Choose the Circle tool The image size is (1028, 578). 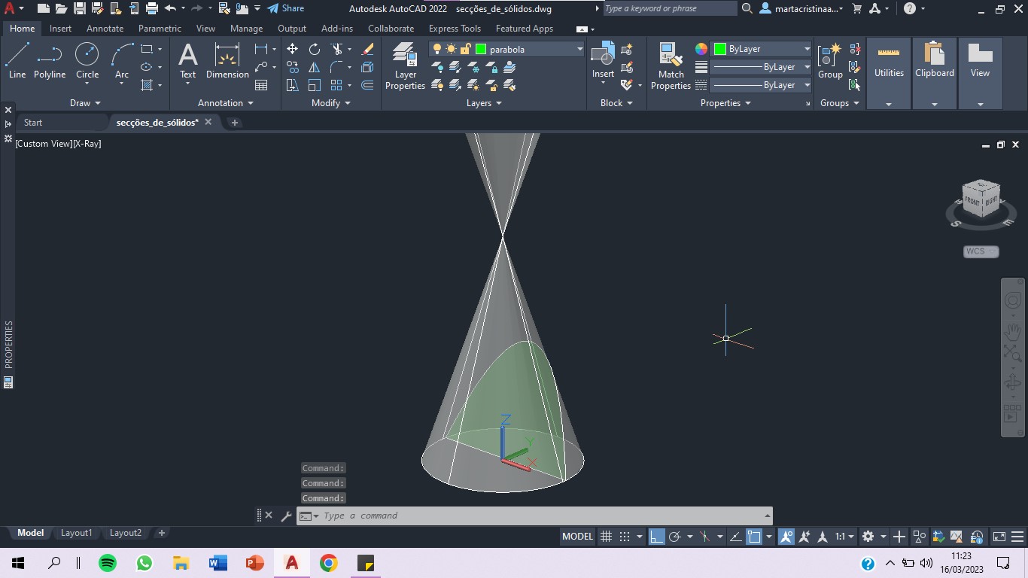click(x=87, y=60)
